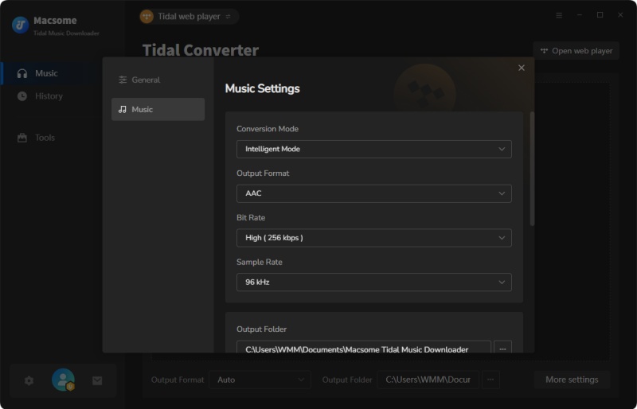
Task: Click the Tidal web player source switcher
Action: [188, 16]
